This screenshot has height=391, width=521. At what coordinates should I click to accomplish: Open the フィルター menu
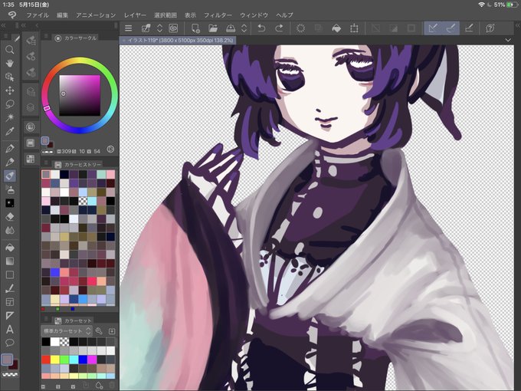click(218, 15)
